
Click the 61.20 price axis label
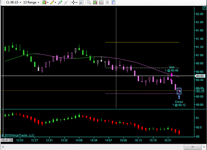[x=200, y=47]
